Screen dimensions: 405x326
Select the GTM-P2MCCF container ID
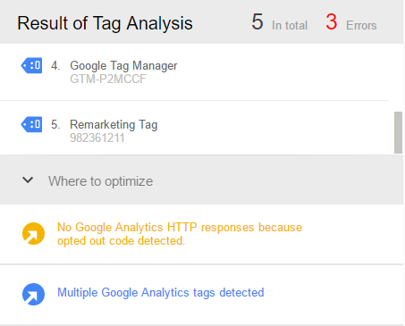[108, 79]
